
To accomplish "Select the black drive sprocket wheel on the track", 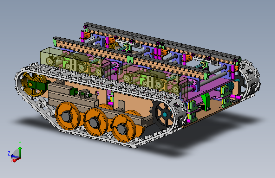I will (x=162, y=115).
